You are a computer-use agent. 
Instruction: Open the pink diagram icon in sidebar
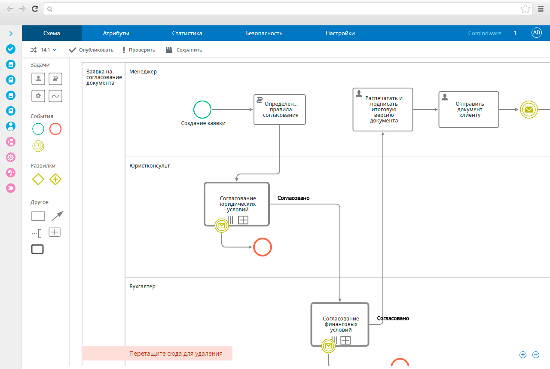click(11, 142)
